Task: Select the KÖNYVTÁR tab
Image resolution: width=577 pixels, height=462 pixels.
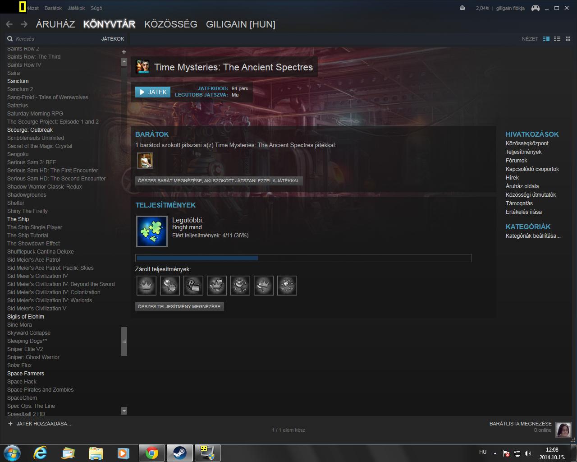Action: point(109,24)
